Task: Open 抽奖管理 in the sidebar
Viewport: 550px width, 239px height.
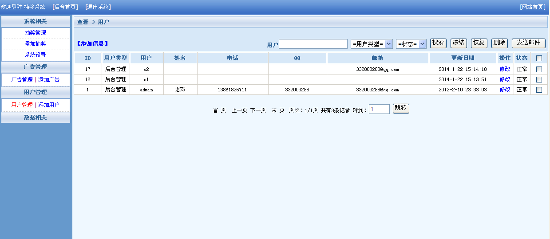Action: [36, 33]
